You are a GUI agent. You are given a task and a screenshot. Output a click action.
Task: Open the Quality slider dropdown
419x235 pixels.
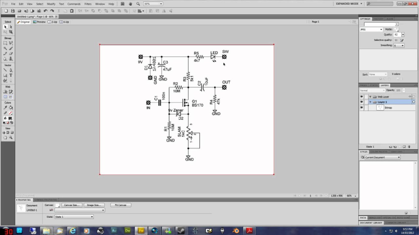403,35
